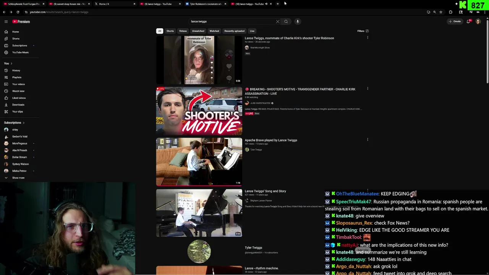Open options menu for Shooter's Motive live video
Image resolution: width=489 pixels, height=275 pixels.
(x=368, y=89)
